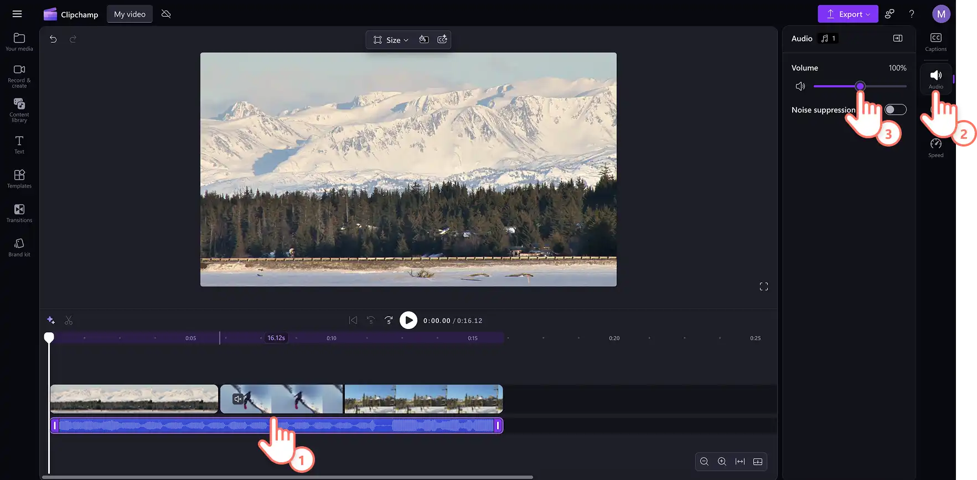Play the video preview
This screenshot has width=977, height=480.
click(x=409, y=320)
